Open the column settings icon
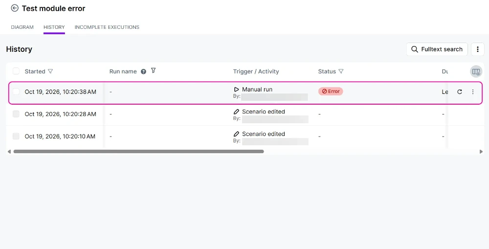The height and width of the screenshot is (249, 489). coord(476,71)
